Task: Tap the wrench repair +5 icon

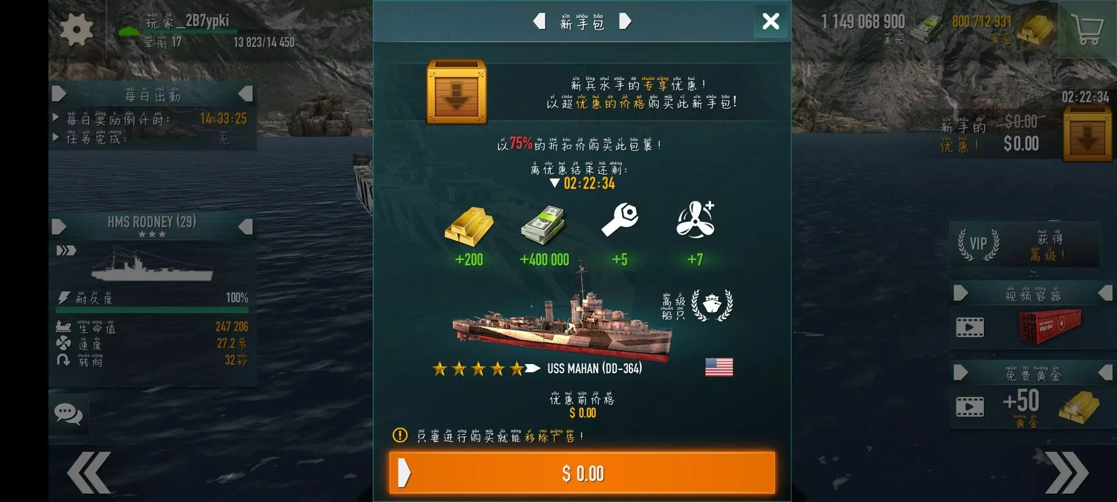Action: click(x=620, y=219)
